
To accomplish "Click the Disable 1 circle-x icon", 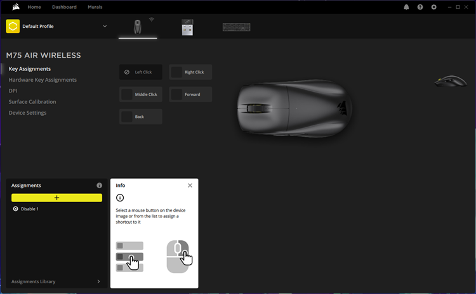I will click(x=15, y=209).
